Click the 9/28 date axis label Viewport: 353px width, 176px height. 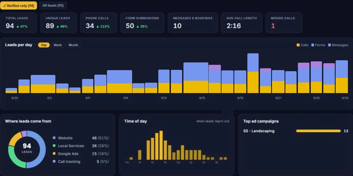tap(345, 98)
